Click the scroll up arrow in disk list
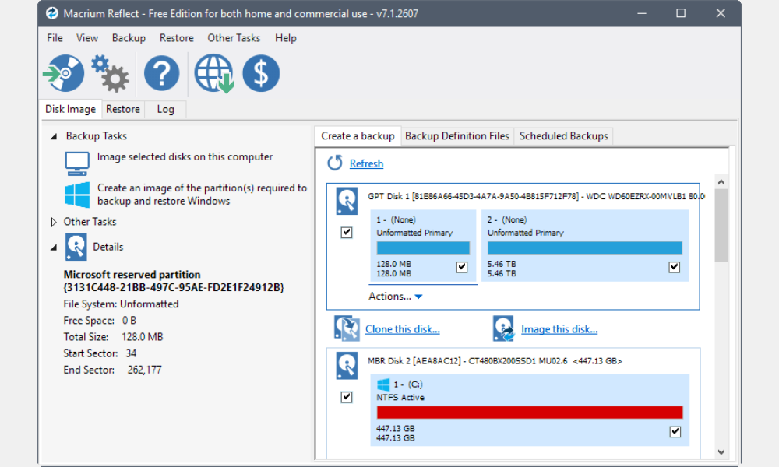This screenshot has width=779, height=467. pos(721,182)
